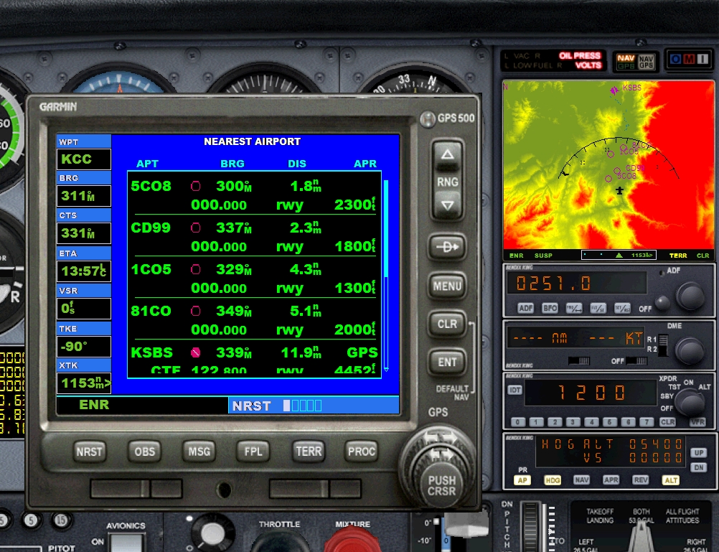719x552 pixels.
Task: Activate the Direct-To button on the GPS
Action: (447, 248)
